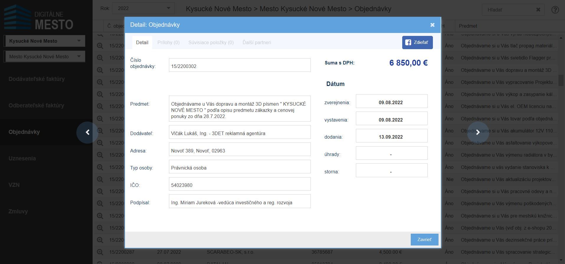Screen dimensions: 565x264
Task: Click the magnifier icon beside the mestskú knižnic row
Action: pyautogui.click(x=100, y=216)
